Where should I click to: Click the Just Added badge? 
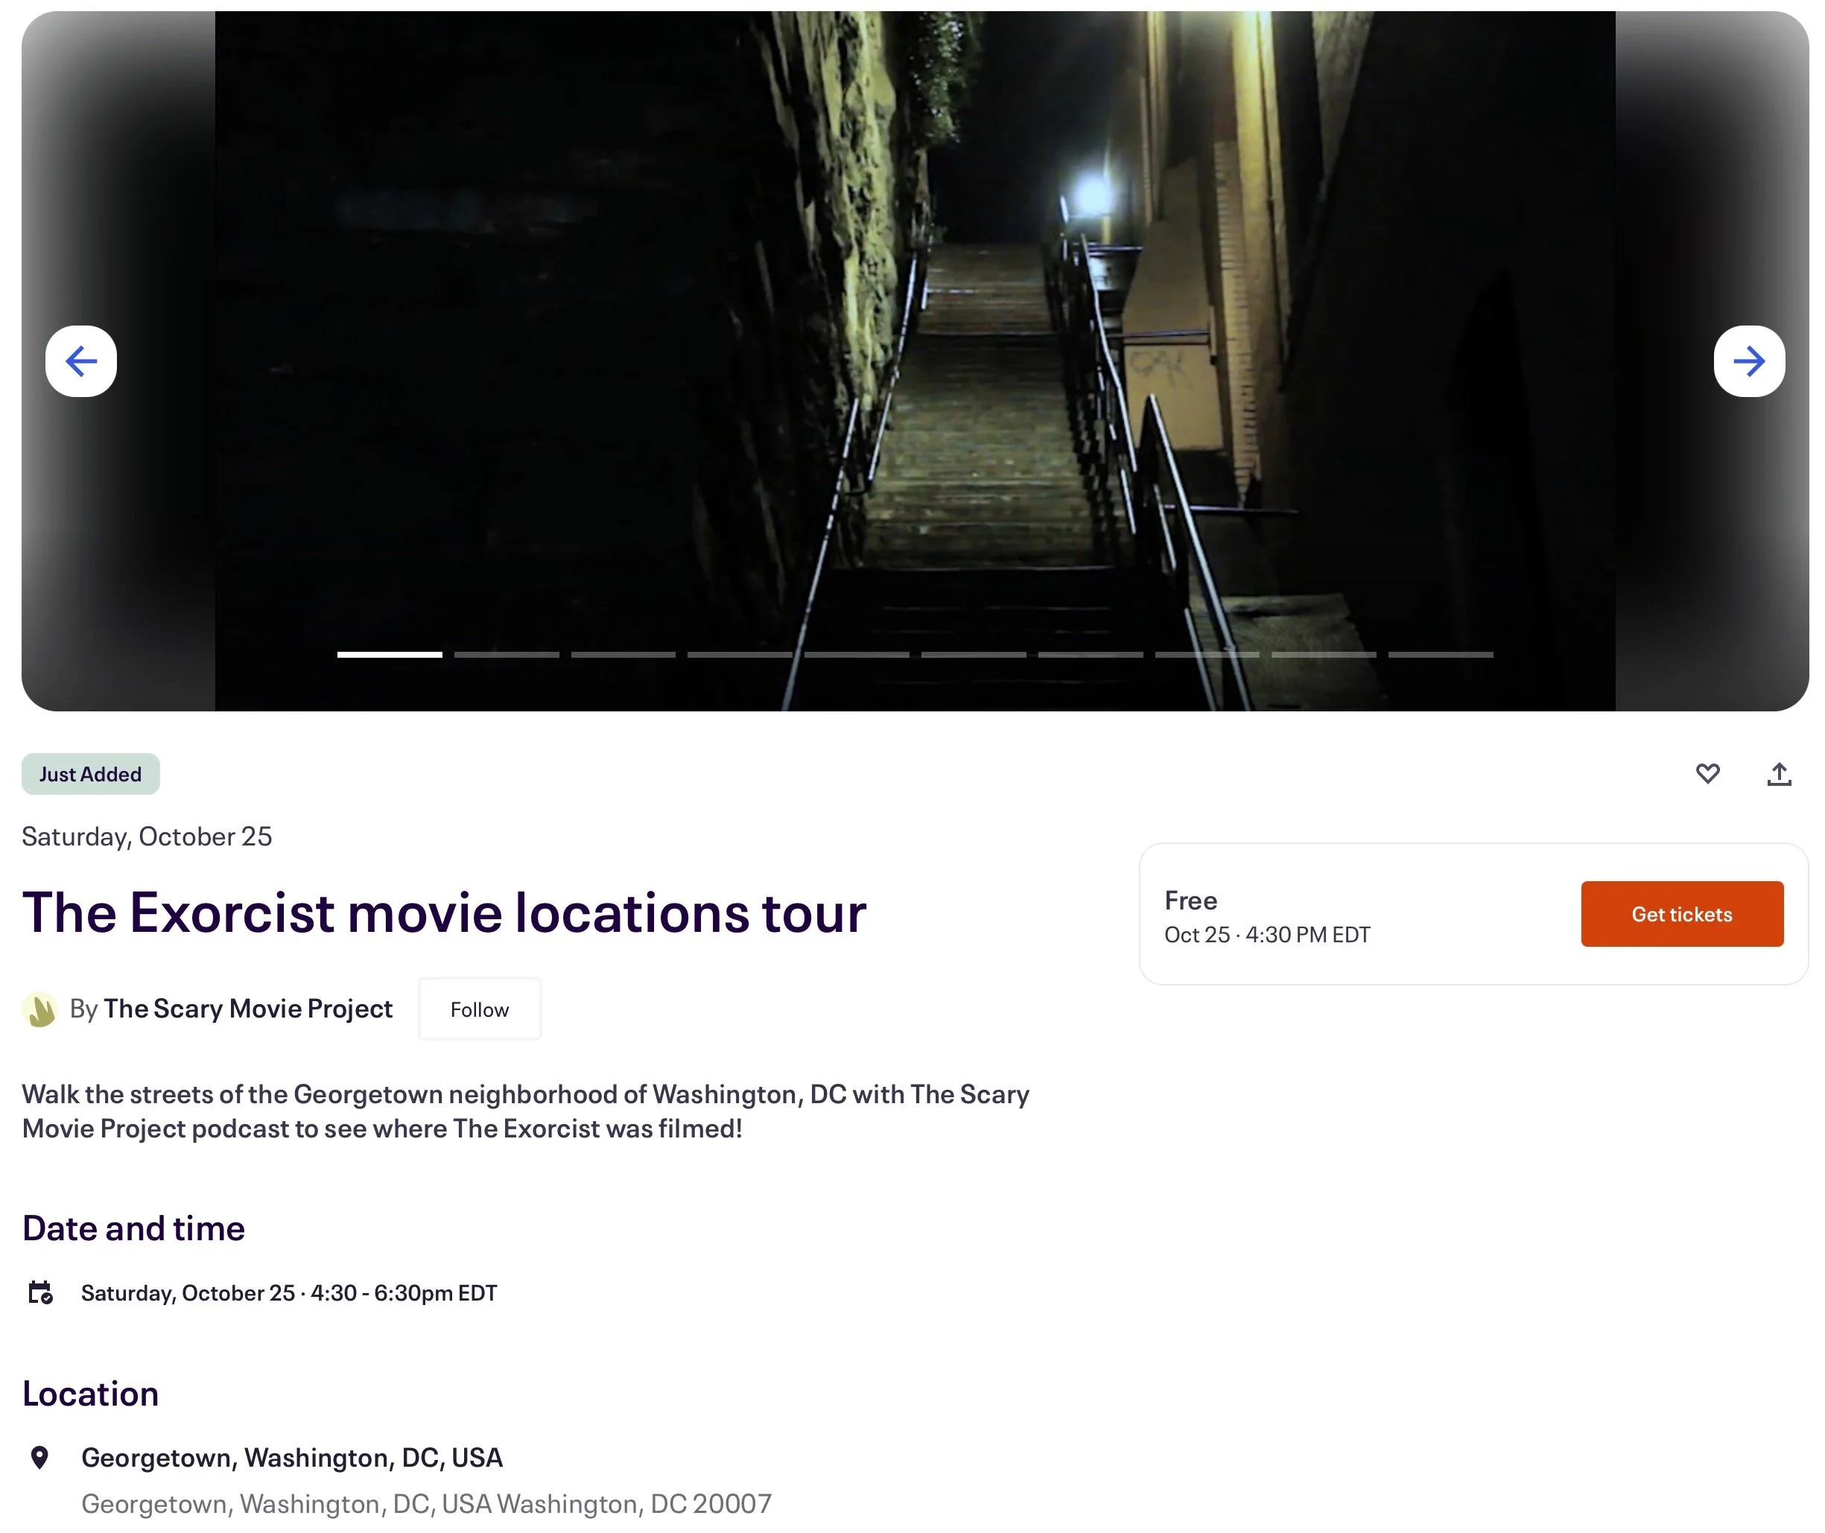click(x=90, y=773)
